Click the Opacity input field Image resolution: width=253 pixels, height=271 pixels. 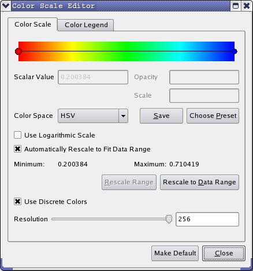[x=204, y=77]
